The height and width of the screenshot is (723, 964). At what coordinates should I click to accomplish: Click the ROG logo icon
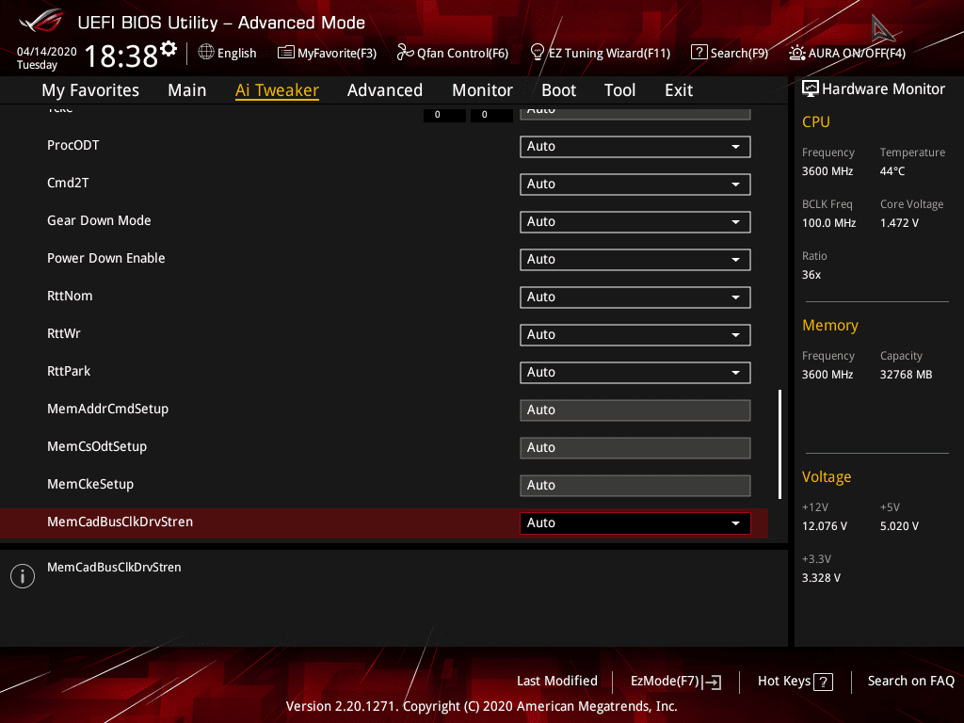41,22
